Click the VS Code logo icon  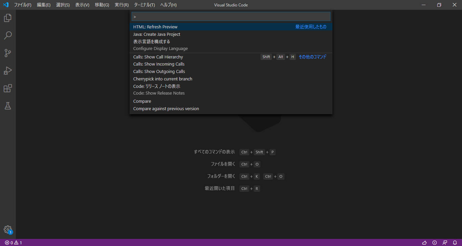5,5
